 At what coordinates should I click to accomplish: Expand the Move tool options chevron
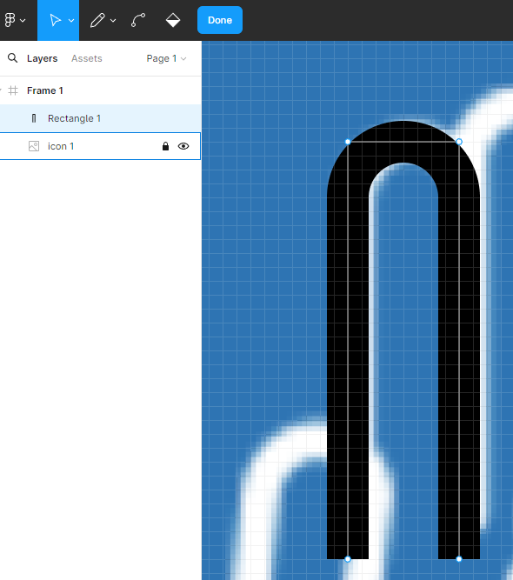click(71, 21)
